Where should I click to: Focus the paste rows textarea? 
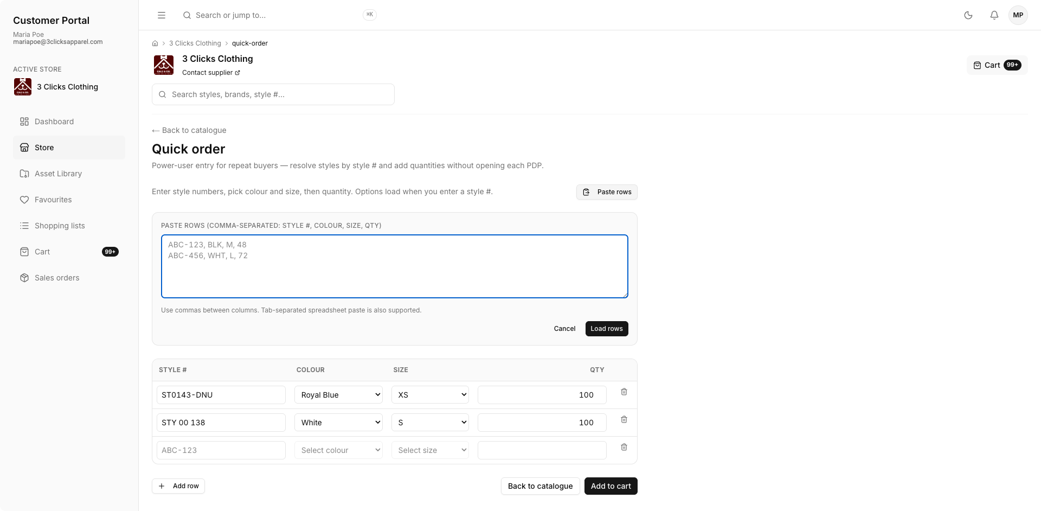pos(395,266)
